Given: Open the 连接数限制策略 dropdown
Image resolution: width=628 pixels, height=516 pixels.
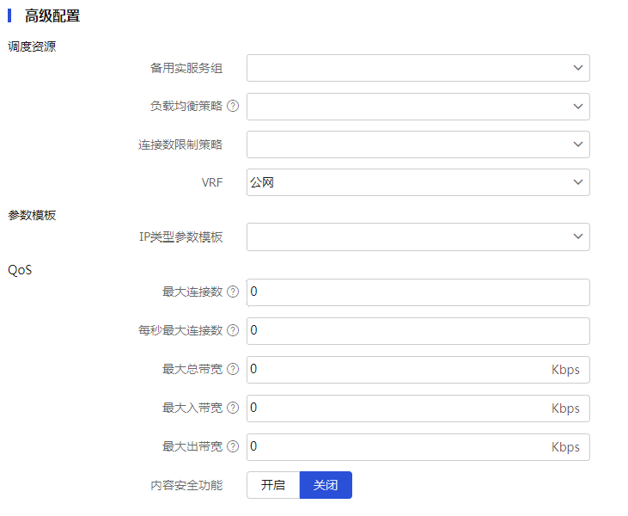Looking at the screenshot, I should 418,144.
